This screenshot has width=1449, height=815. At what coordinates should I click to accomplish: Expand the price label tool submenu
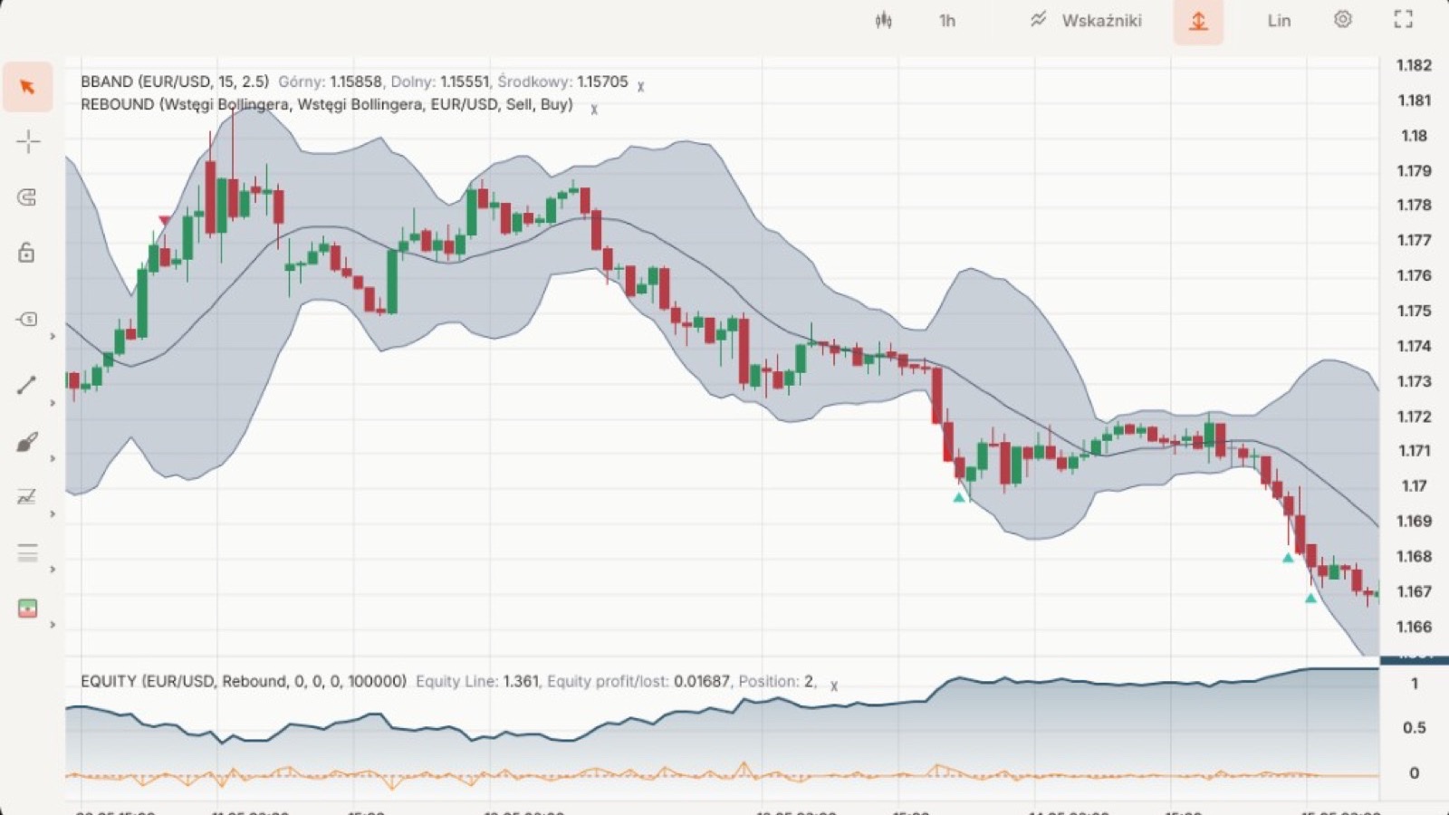pyautogui.click(x=53, y=337)
